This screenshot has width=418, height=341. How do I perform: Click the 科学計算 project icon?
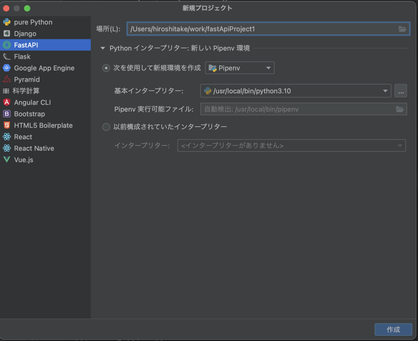pyautogui.click(x=6, y=91)
